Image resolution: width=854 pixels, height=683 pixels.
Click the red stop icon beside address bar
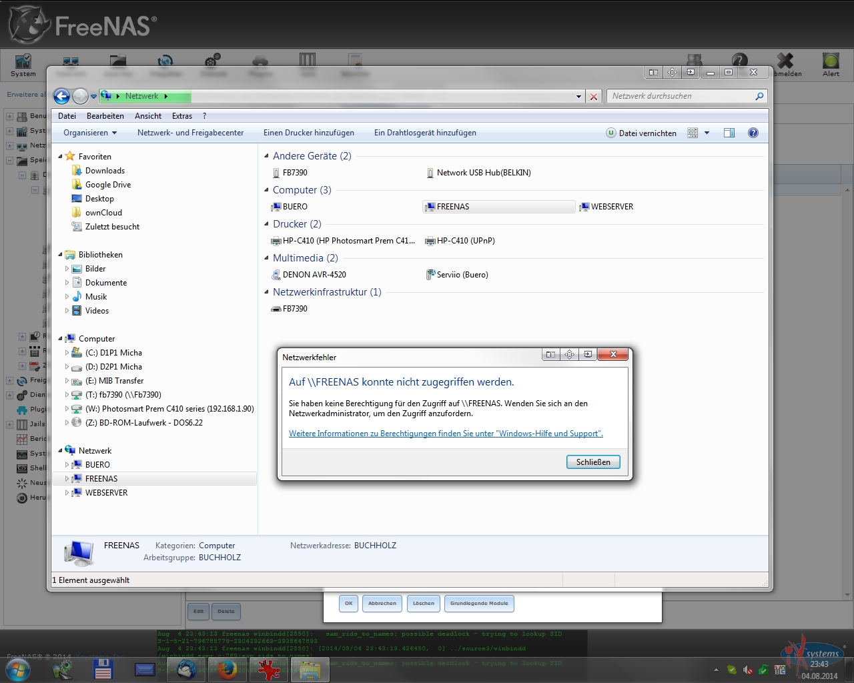(x=594, y=97)
